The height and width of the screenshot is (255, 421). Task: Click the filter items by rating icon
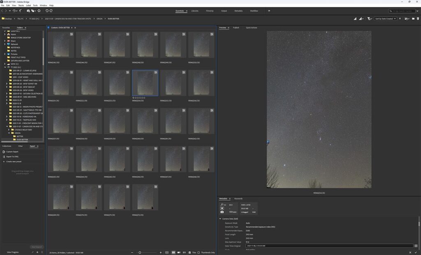tap(369, 19)
